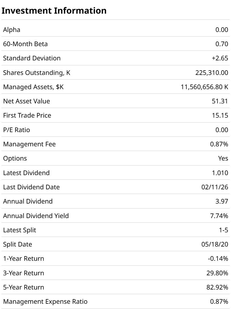Select the 1-Year Return value -0.14%

tap(218, 258)
